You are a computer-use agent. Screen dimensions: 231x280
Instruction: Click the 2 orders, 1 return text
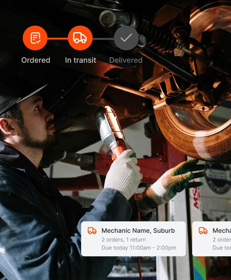(124, 240)
